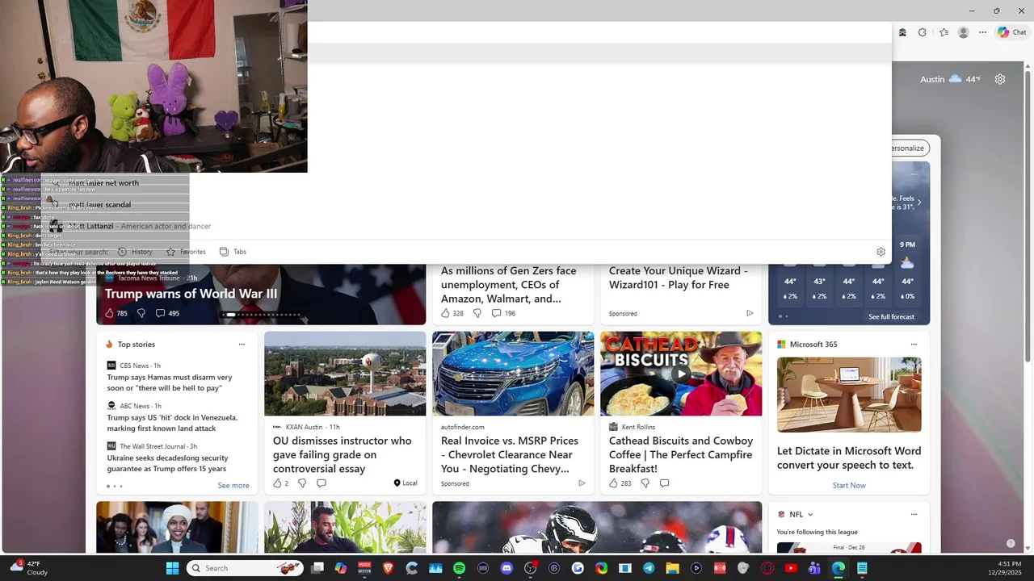Open the Hamas must disarm headline

pos(170,382)
